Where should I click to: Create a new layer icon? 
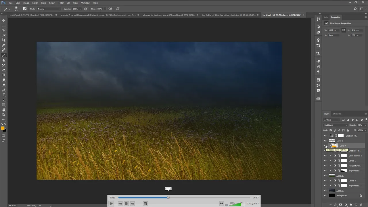click(x=356, y=205)
